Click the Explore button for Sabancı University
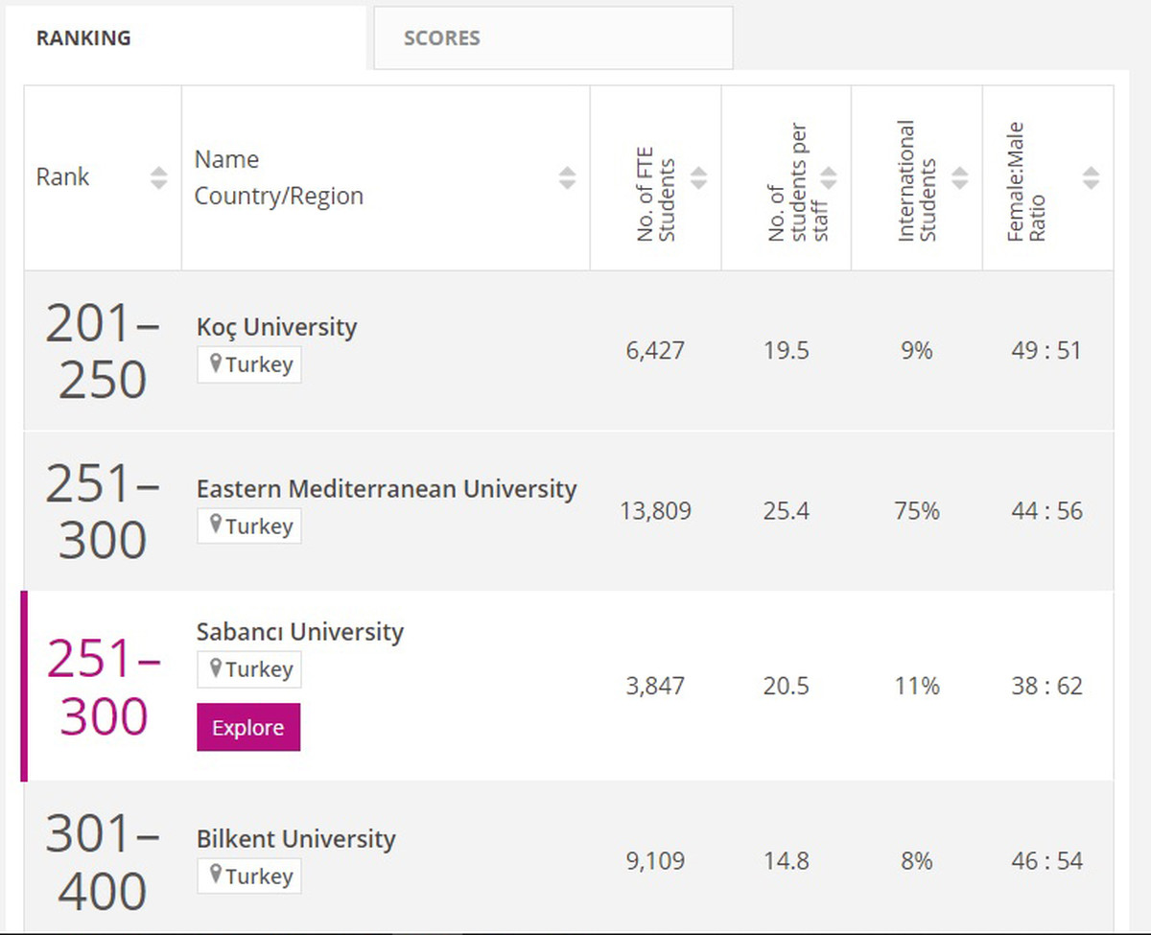The height and width of the screenshot is (935, 1151). tap(247, 727)
